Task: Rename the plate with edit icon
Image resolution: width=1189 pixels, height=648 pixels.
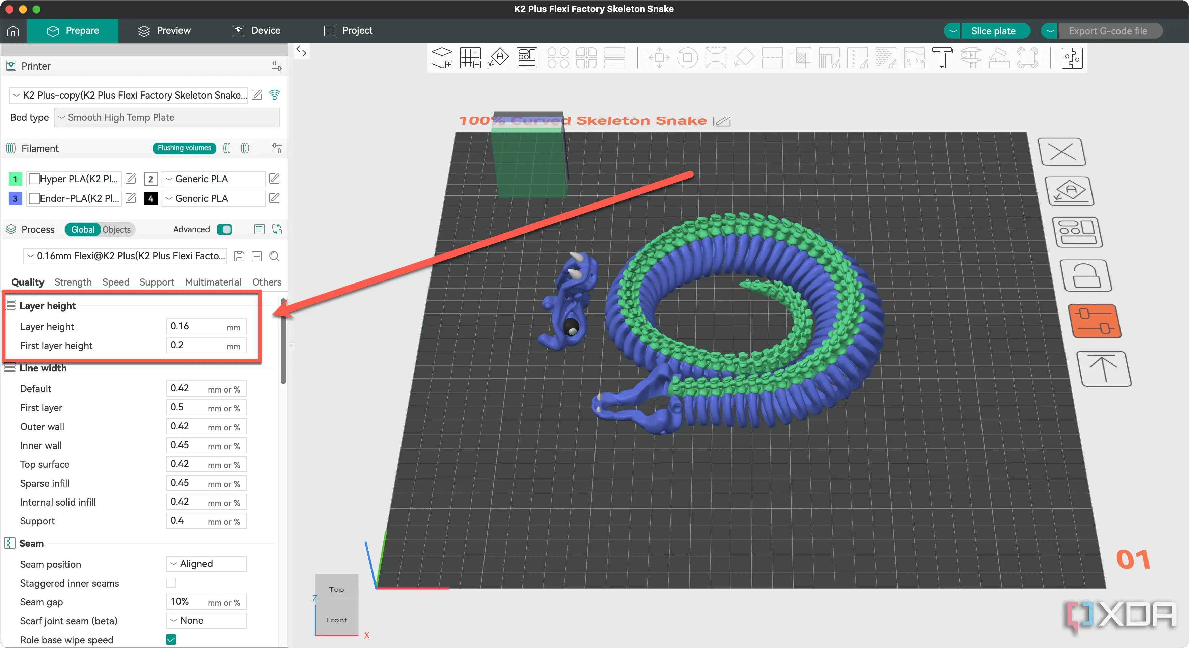Action: coord(721,121)
